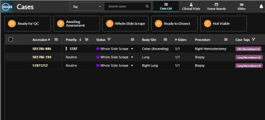Open the Slides tab
The width and height of the screenshot is (265, 120).
click(242, 6)
